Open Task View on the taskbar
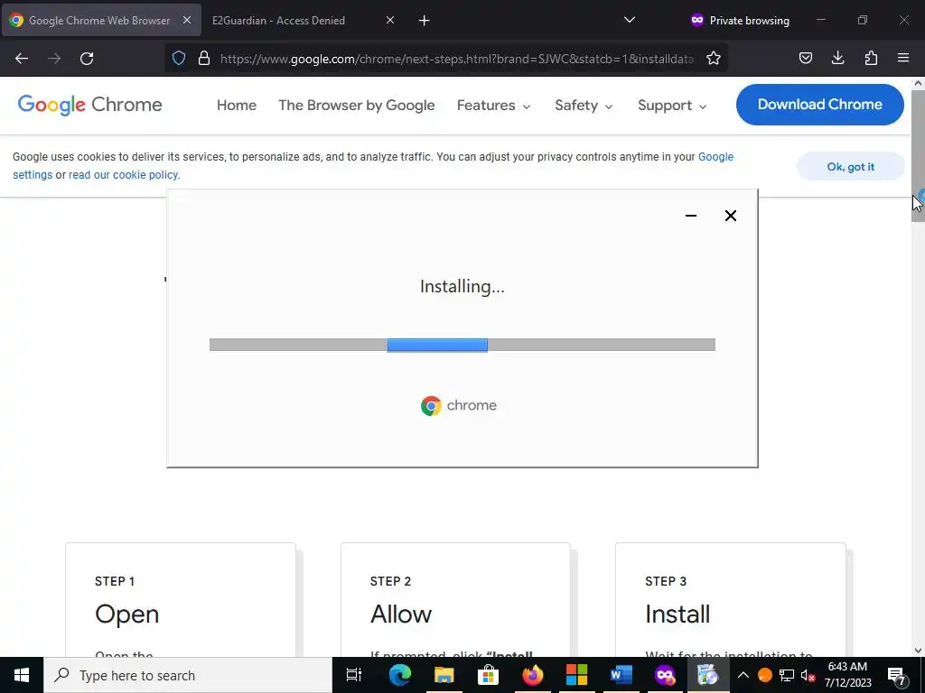The height and width of the screenshot is (693, 925). pyautogui.click(x=354, y=675)
